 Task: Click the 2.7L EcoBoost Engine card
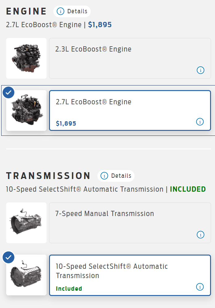[x=130, y=110]
